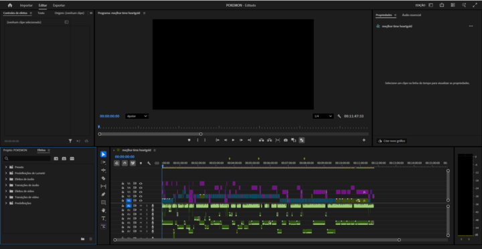
Task: Select the Rectangle tool
Action: pyautogui.click(x=103, y=202)
